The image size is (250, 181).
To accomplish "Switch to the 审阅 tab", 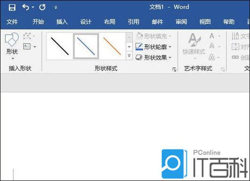I will point(181,22).
